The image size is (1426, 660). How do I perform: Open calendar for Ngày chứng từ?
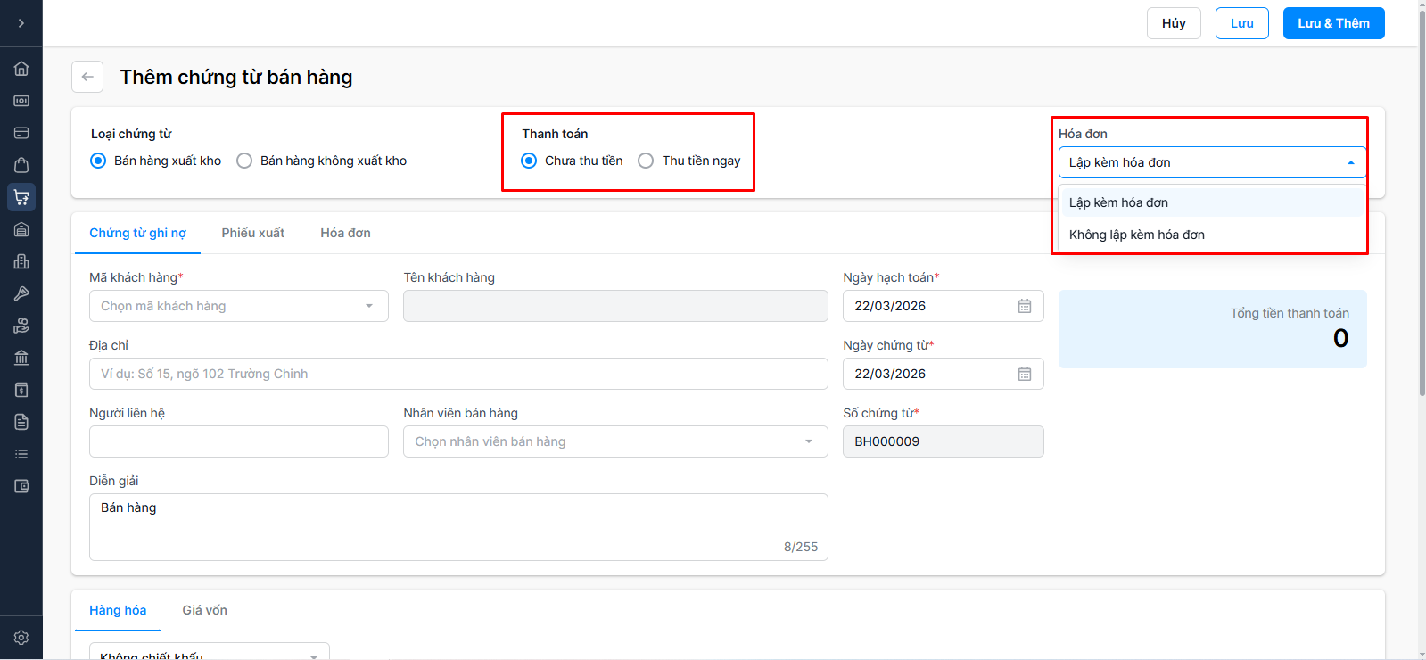point(1025,374)
